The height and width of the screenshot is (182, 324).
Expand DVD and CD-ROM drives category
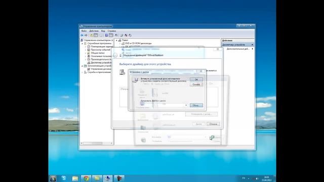click(119, 43)
